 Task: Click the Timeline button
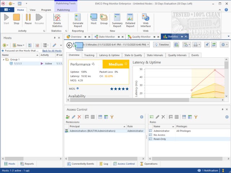(x=161, y=45)
